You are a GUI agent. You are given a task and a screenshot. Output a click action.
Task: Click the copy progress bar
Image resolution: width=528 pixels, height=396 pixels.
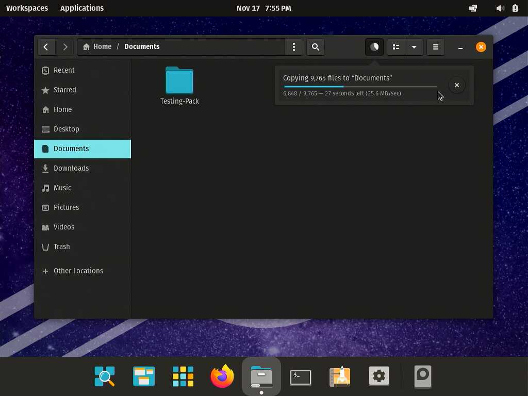(x=360, y=87)
